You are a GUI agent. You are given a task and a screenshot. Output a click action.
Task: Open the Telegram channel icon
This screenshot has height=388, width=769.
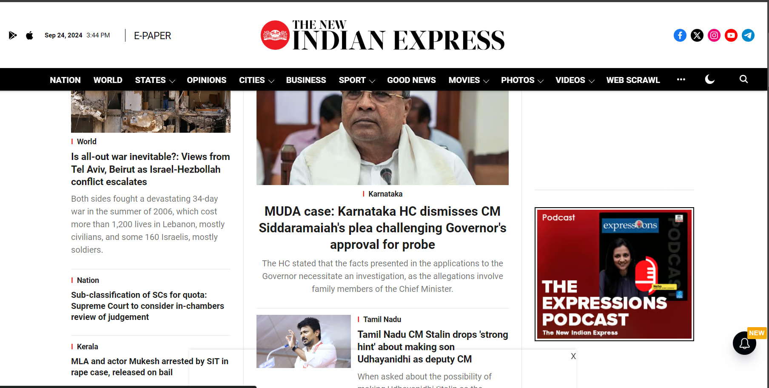point(748,35)
